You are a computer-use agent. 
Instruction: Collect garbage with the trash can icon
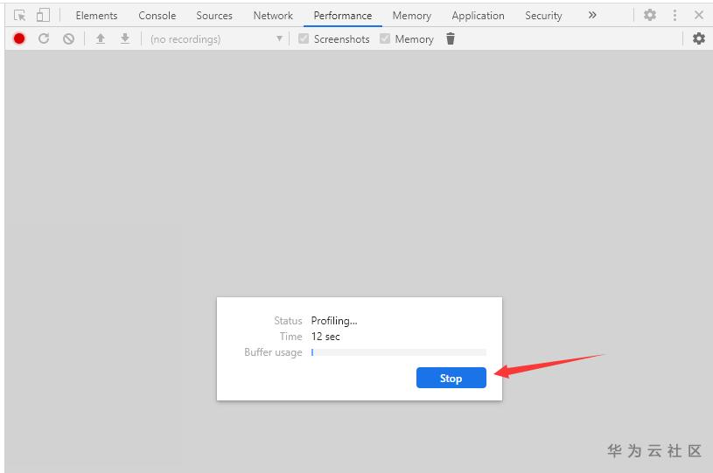[451, 38]
